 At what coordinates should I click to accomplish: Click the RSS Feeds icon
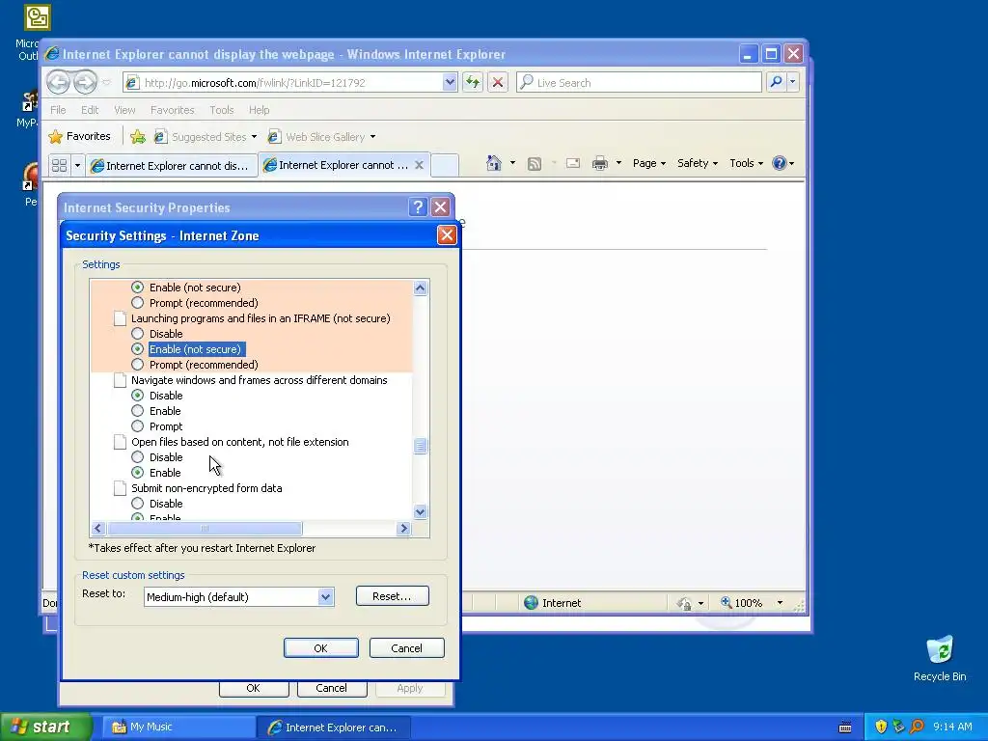coord(535,164)
